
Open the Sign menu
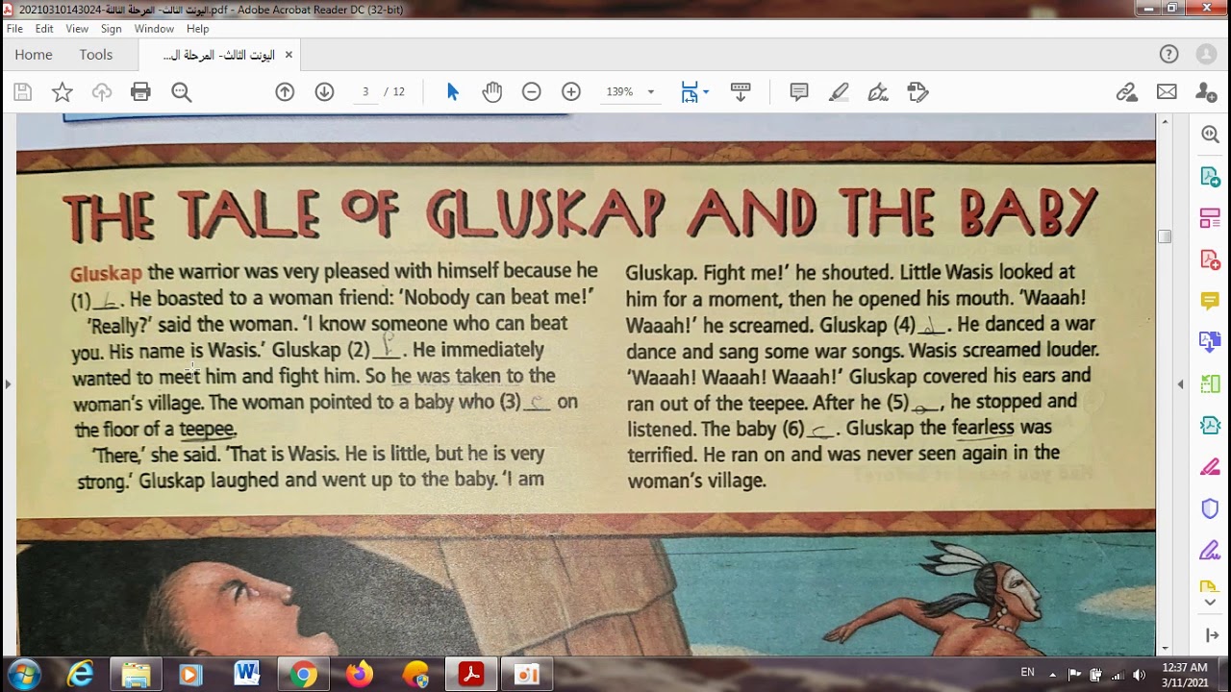click(x=112, y=29)
